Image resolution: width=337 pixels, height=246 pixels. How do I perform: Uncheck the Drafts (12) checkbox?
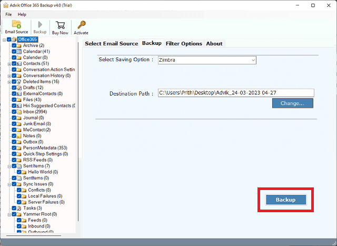14,88
